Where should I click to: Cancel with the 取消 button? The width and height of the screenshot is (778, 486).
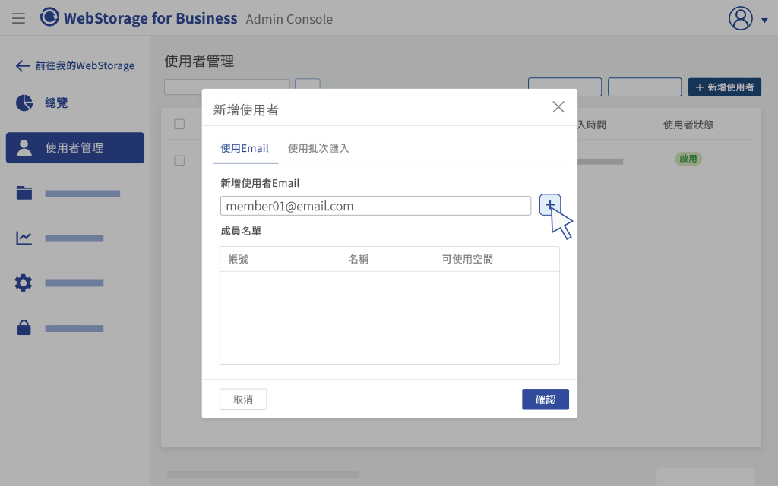[243, 399]
